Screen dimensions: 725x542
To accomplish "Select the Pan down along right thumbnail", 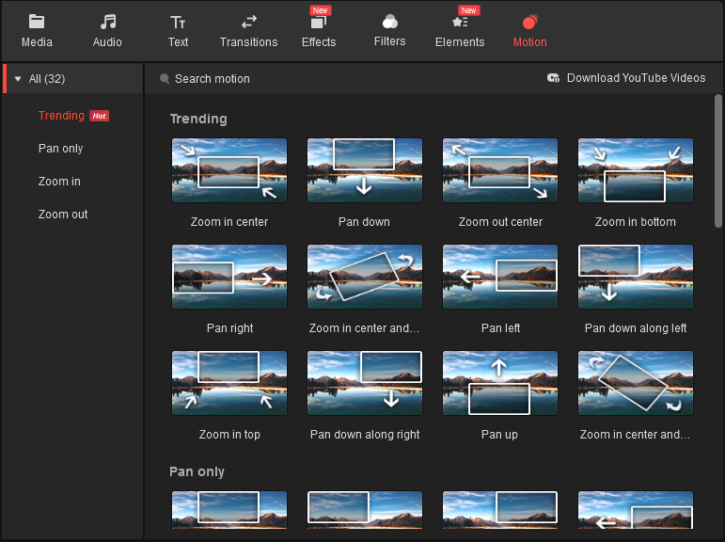I will click(x=365, y=383).
